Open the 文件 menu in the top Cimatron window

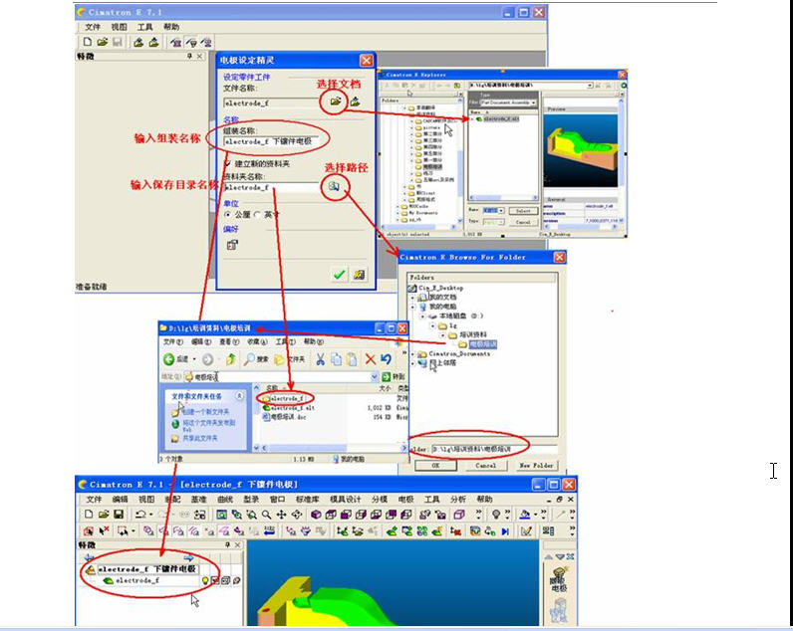click(93, 27)
